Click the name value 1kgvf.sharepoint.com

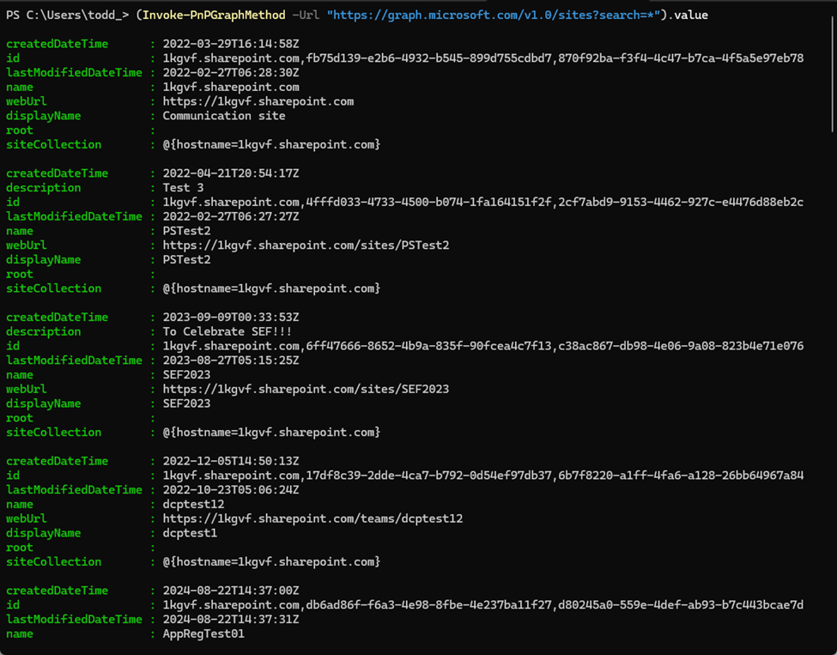coord(231,87)
